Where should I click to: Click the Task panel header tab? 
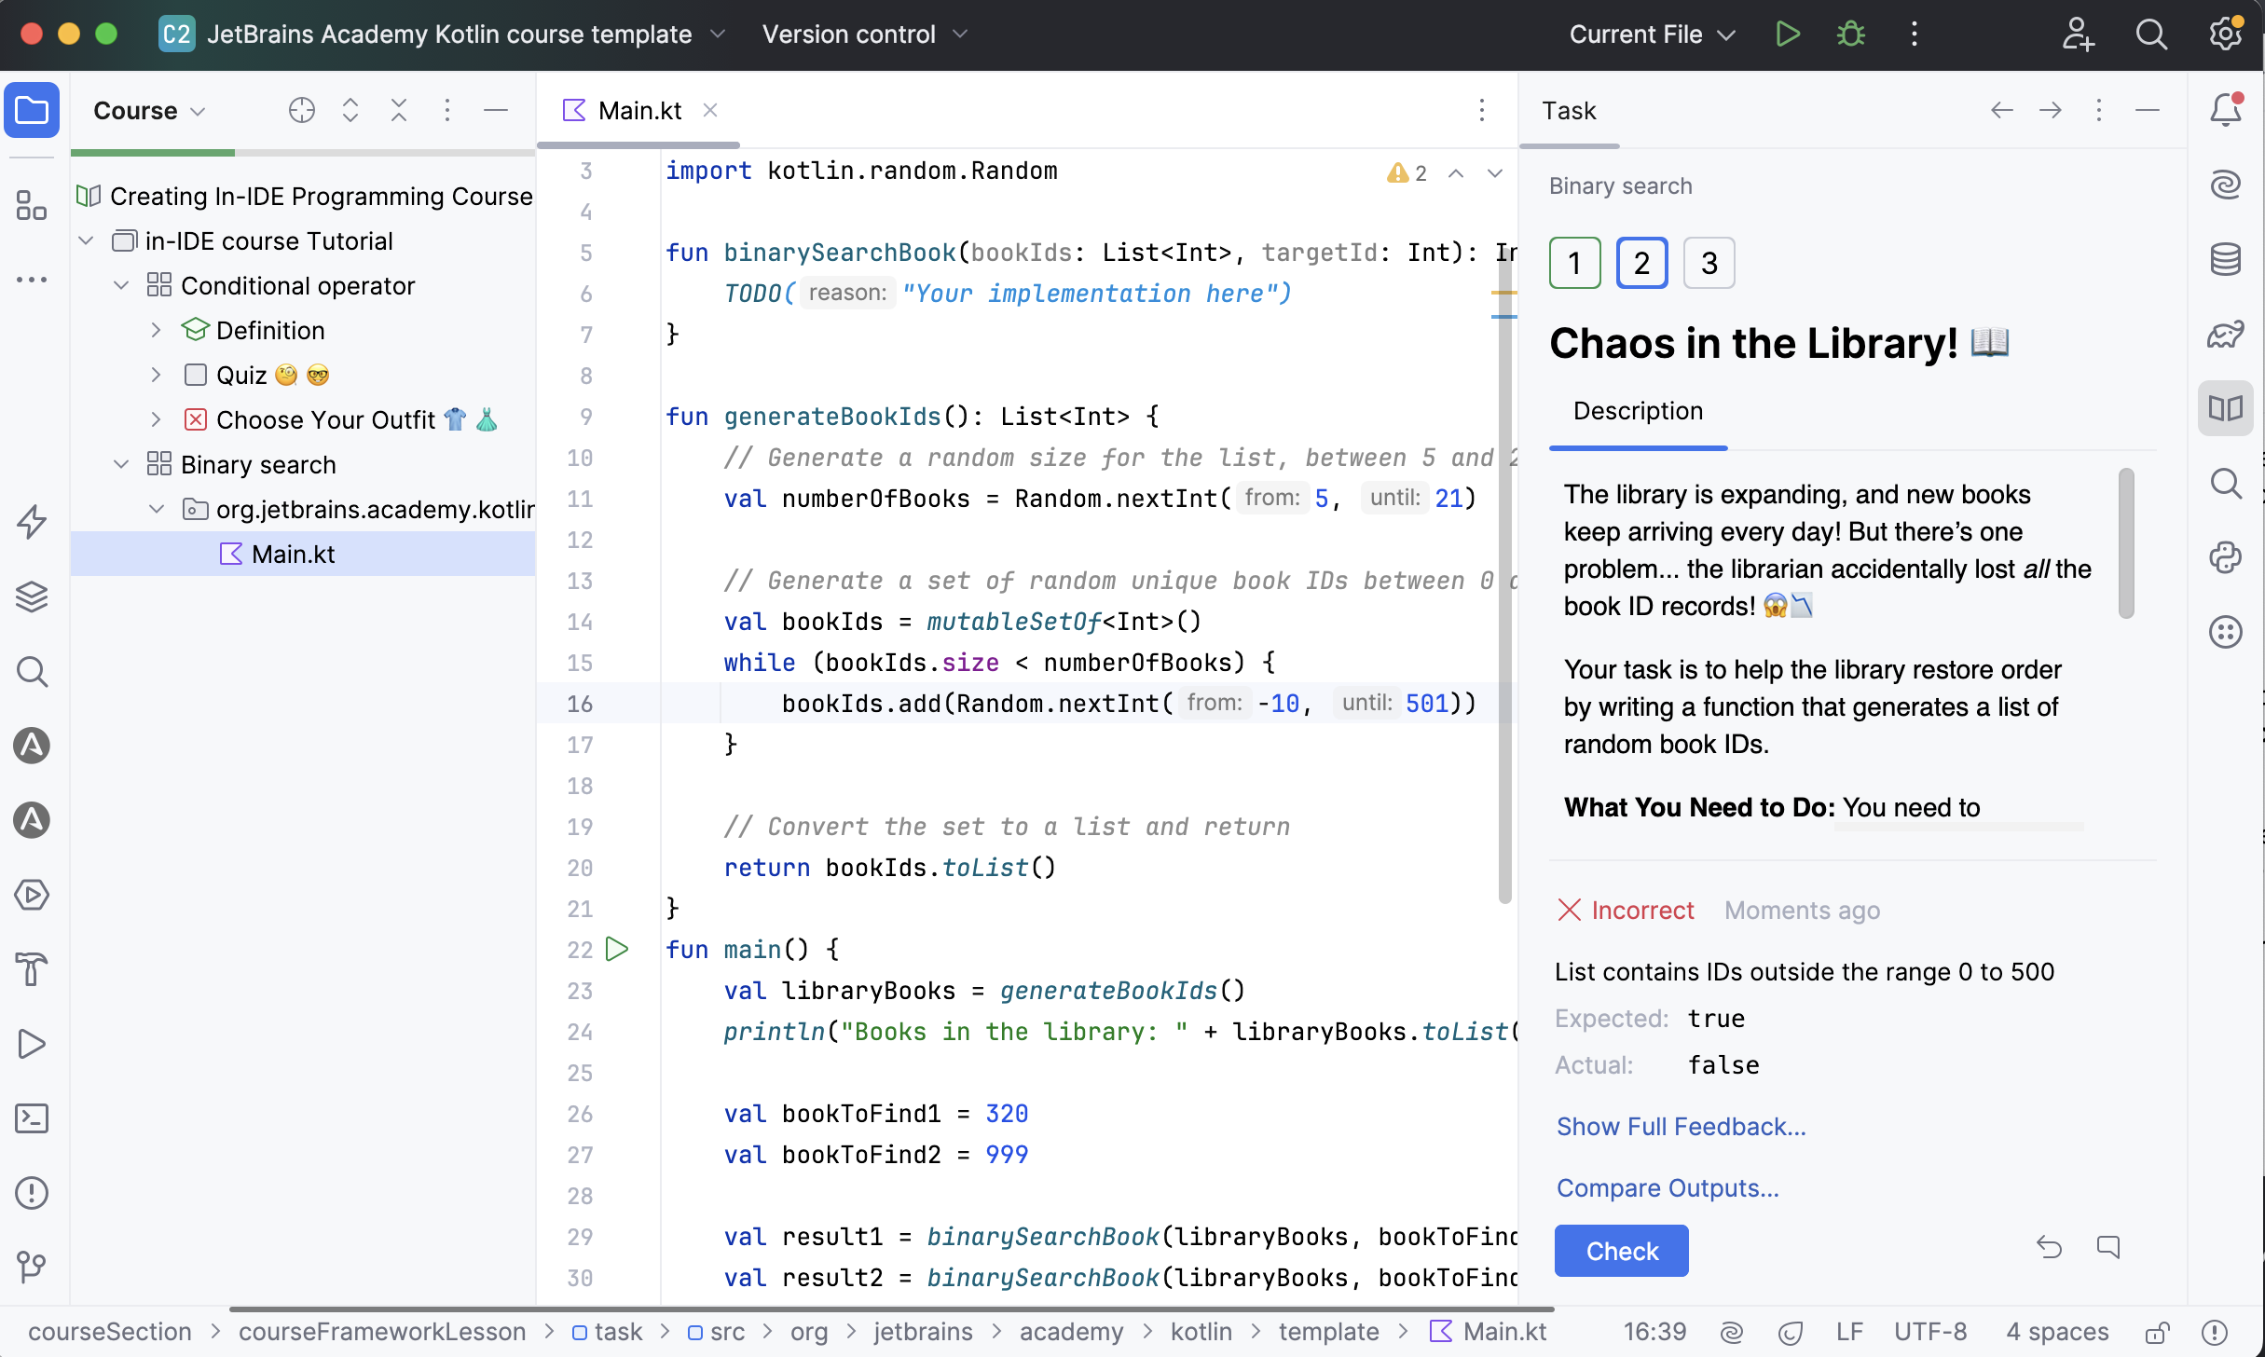tap(1569, 111)
